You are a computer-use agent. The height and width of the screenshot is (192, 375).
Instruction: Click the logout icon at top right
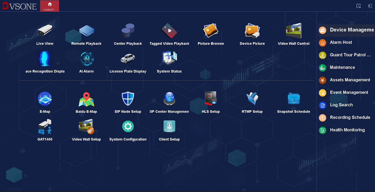(370, 6)
